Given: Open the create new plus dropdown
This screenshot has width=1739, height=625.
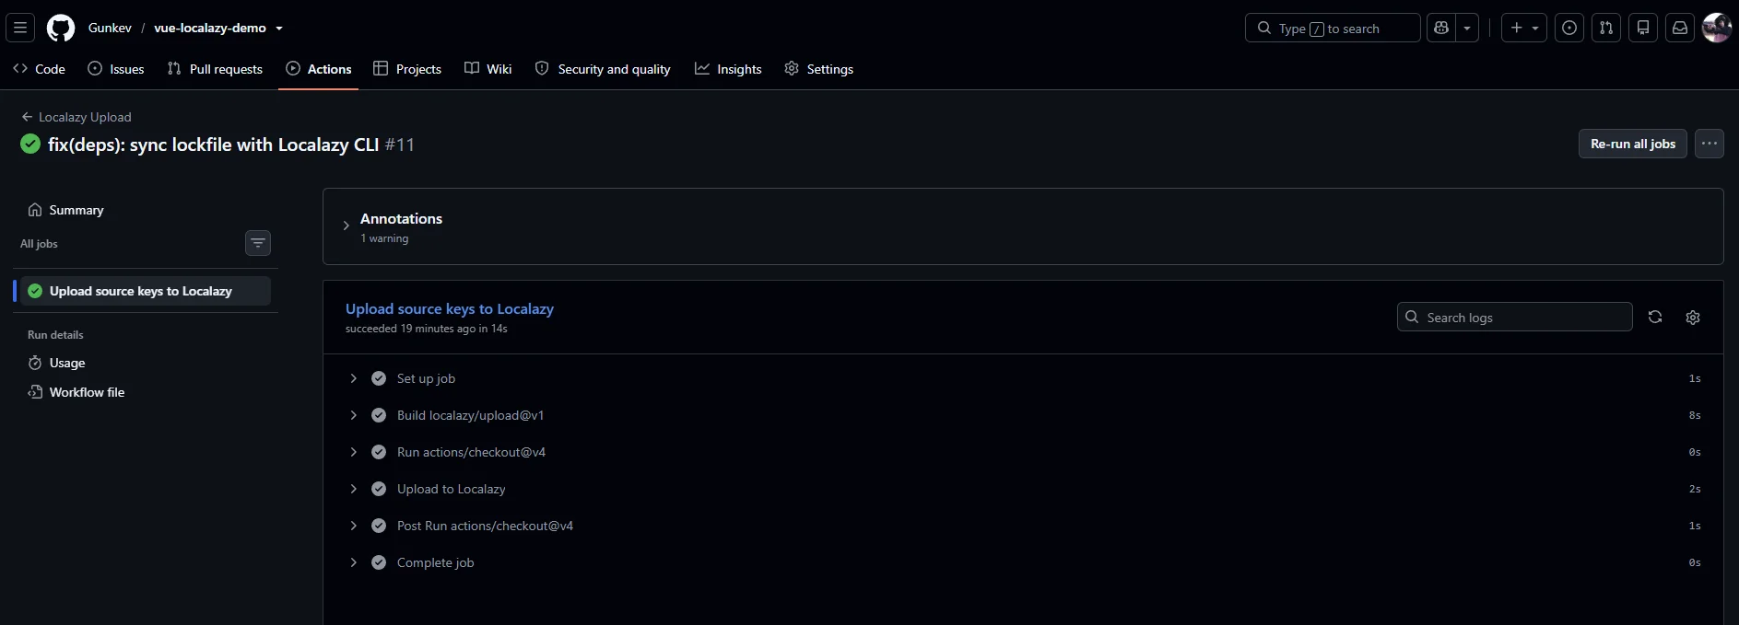Looking at the screenshot, I should point(1524,28).
